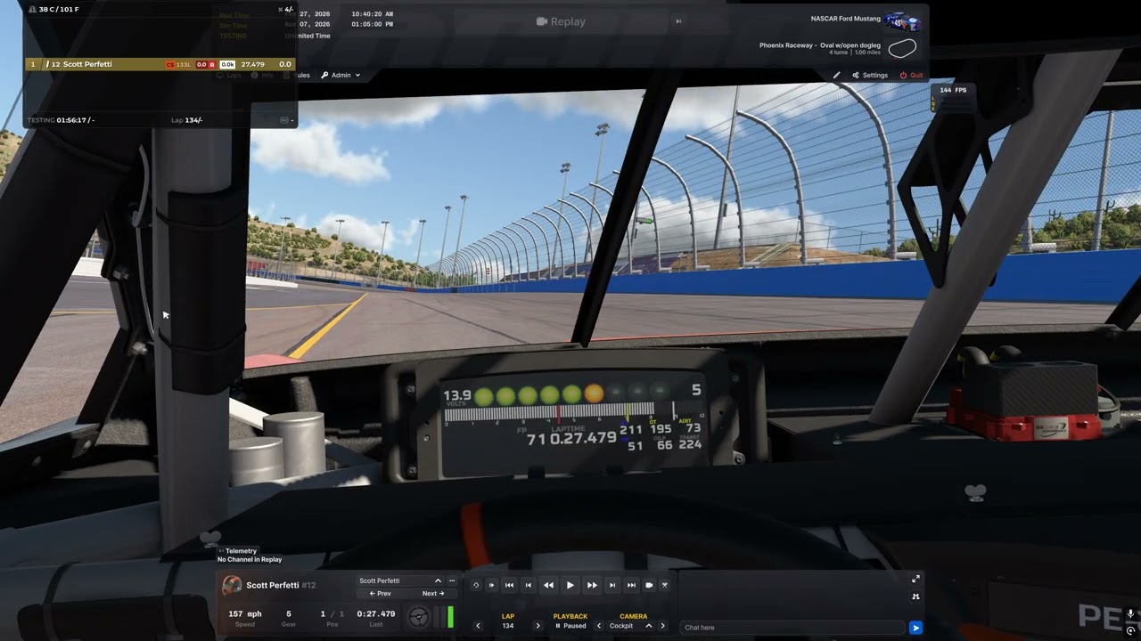This screenshot has width=1141, height=641.
Task: Go to previous lap with left arrow
Action: 478,626
